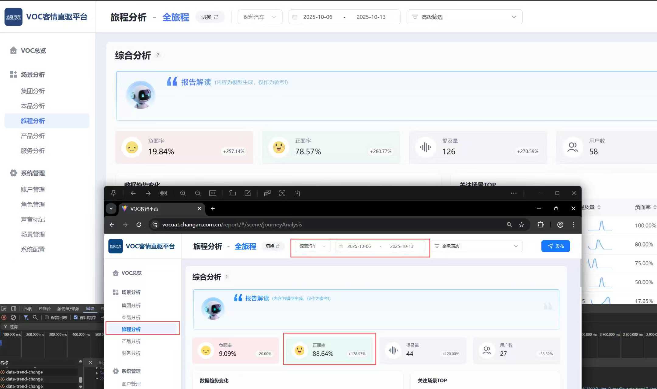Image resolution: width=657 pixels, height=389 pixels.
Task: Open the 深蓝汽车 brand dropdown at top
Action: (x=260, y=17)
